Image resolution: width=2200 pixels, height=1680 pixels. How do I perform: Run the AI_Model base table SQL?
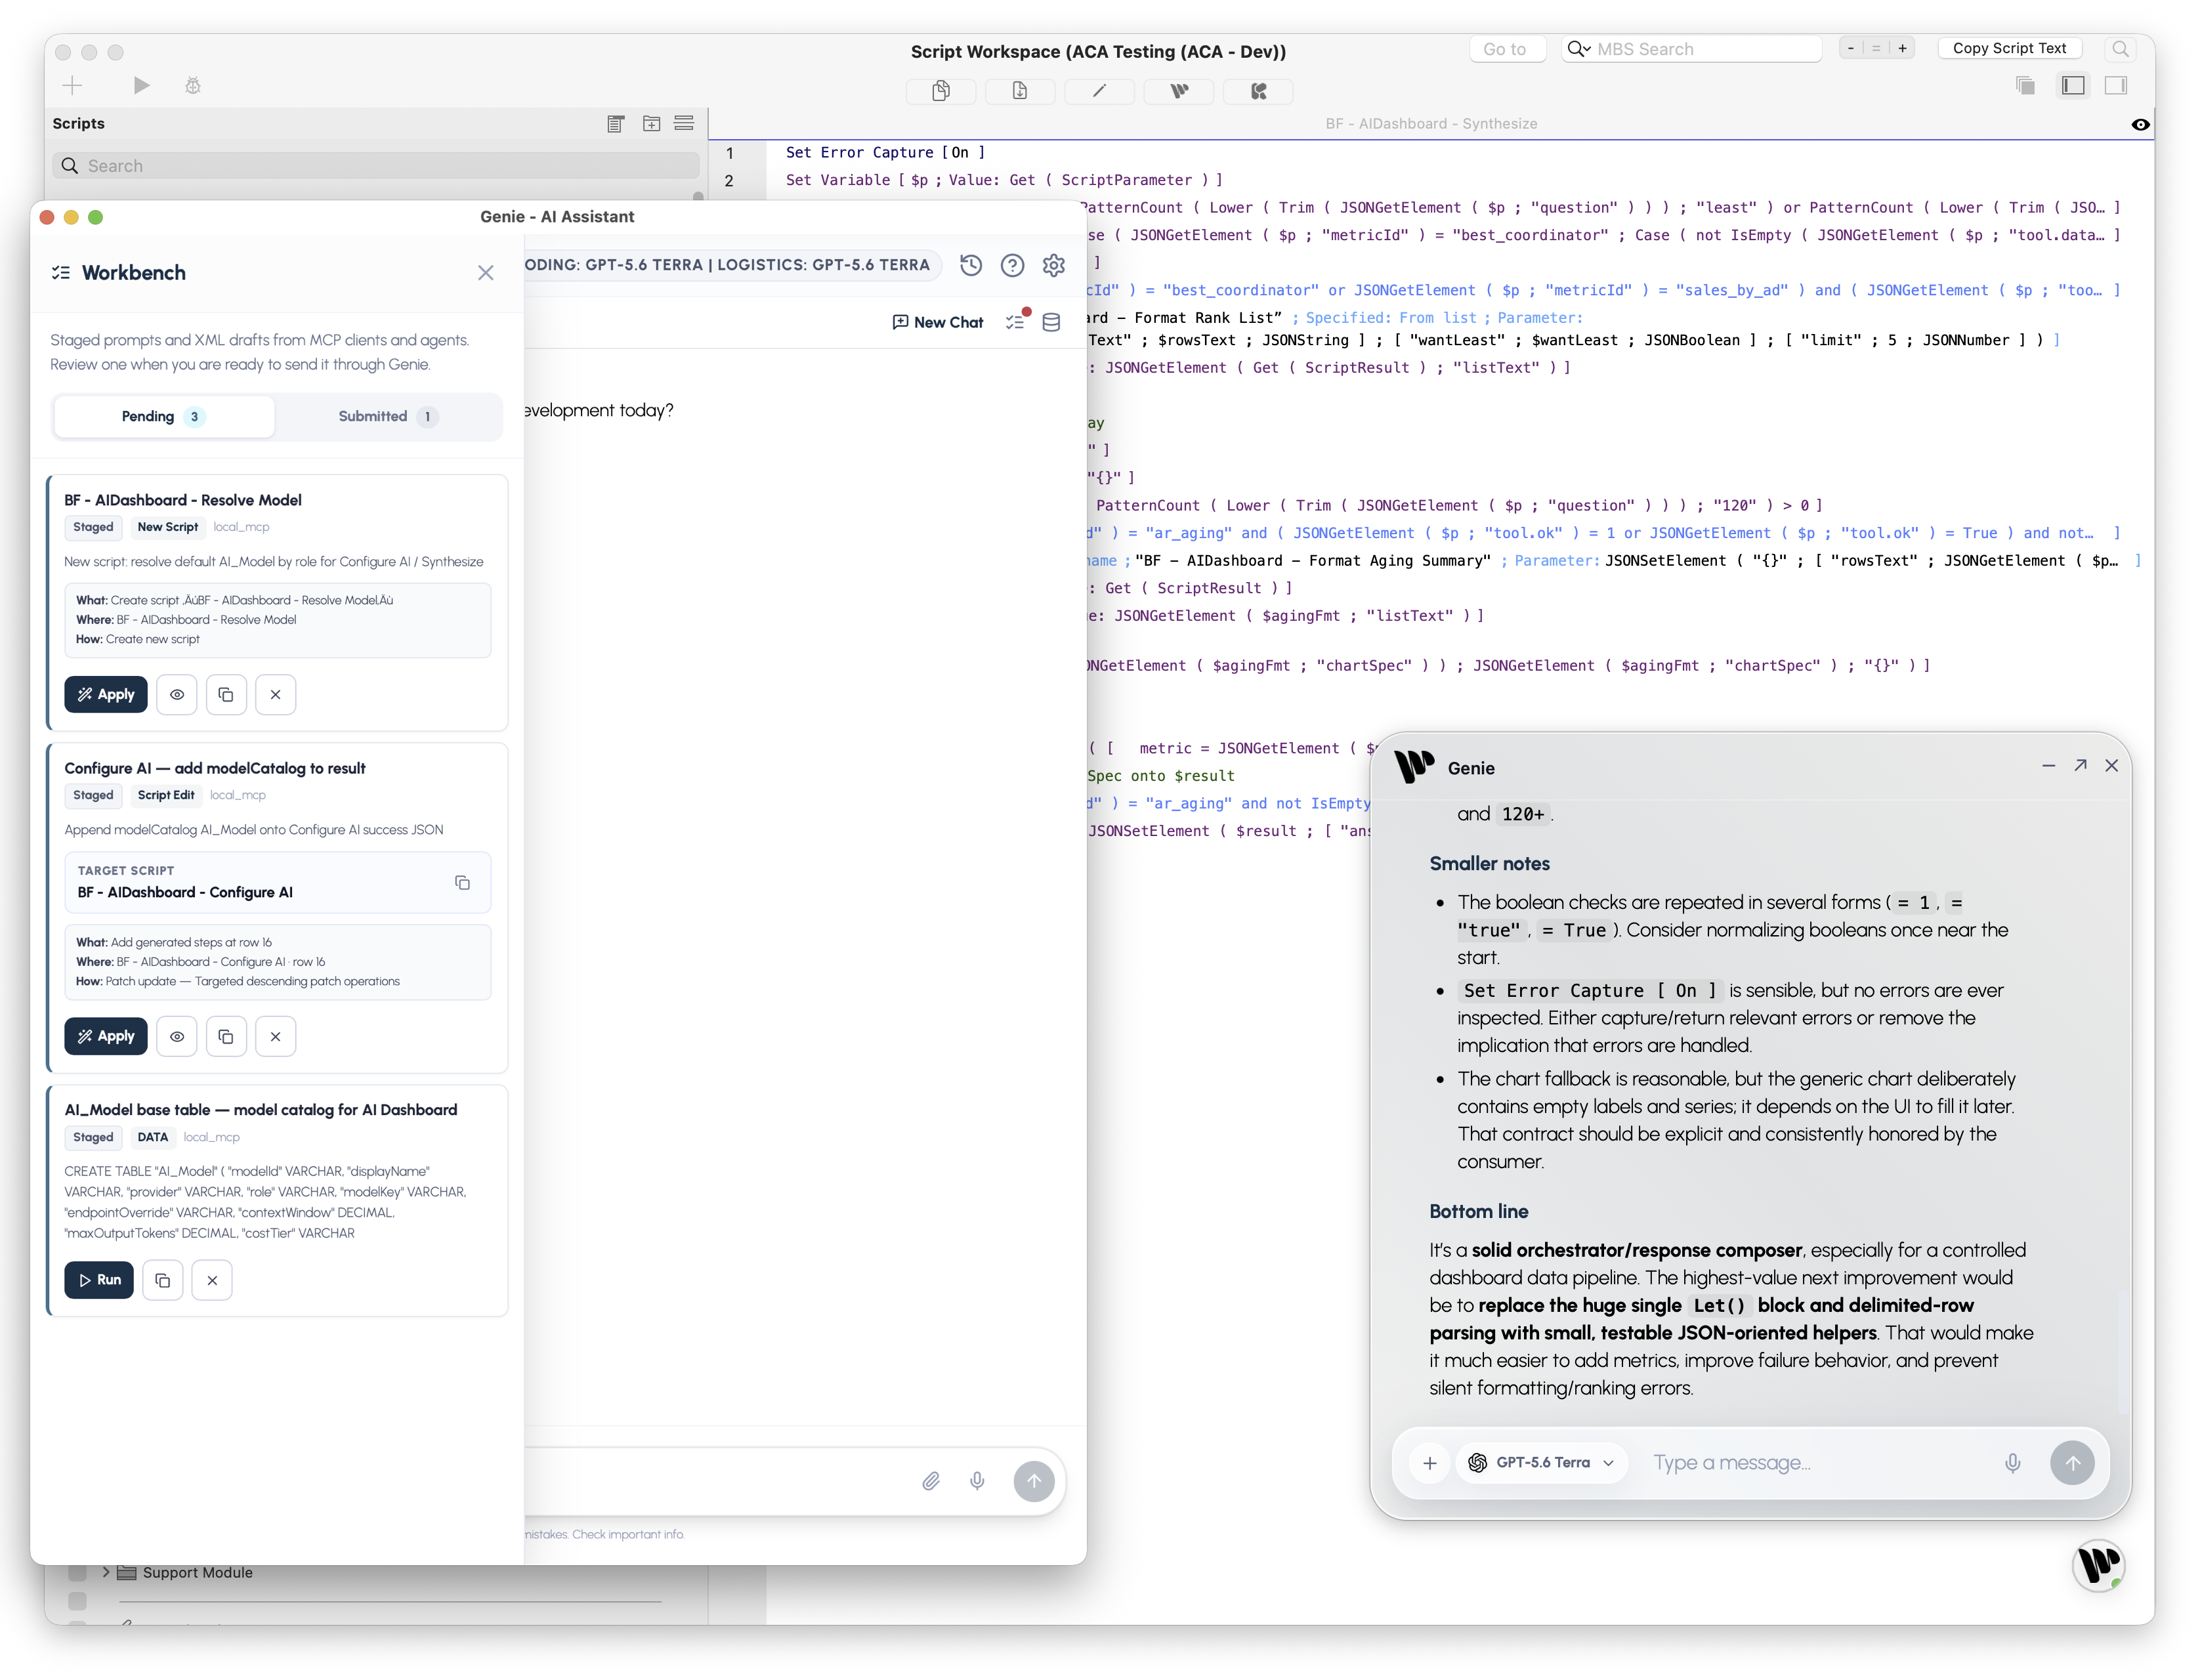coord(99,1281)
